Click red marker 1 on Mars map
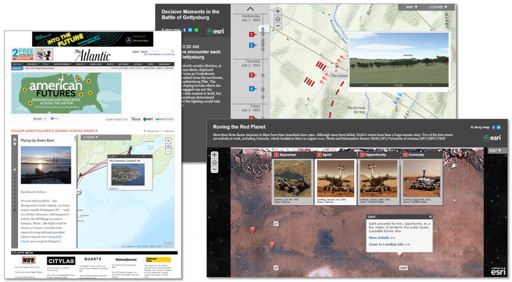This screenshot has height=282, width=512. click(x=252, y=230)
